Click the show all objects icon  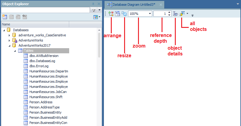[x=182, y=14]
